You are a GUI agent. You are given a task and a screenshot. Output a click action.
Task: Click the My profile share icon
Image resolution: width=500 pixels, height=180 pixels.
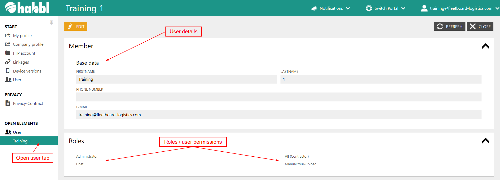pyautogui.click(x=8, y=35)
